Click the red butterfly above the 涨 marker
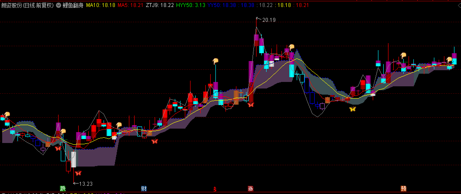Viewport: 461px width, 194px height. point(250,104)
